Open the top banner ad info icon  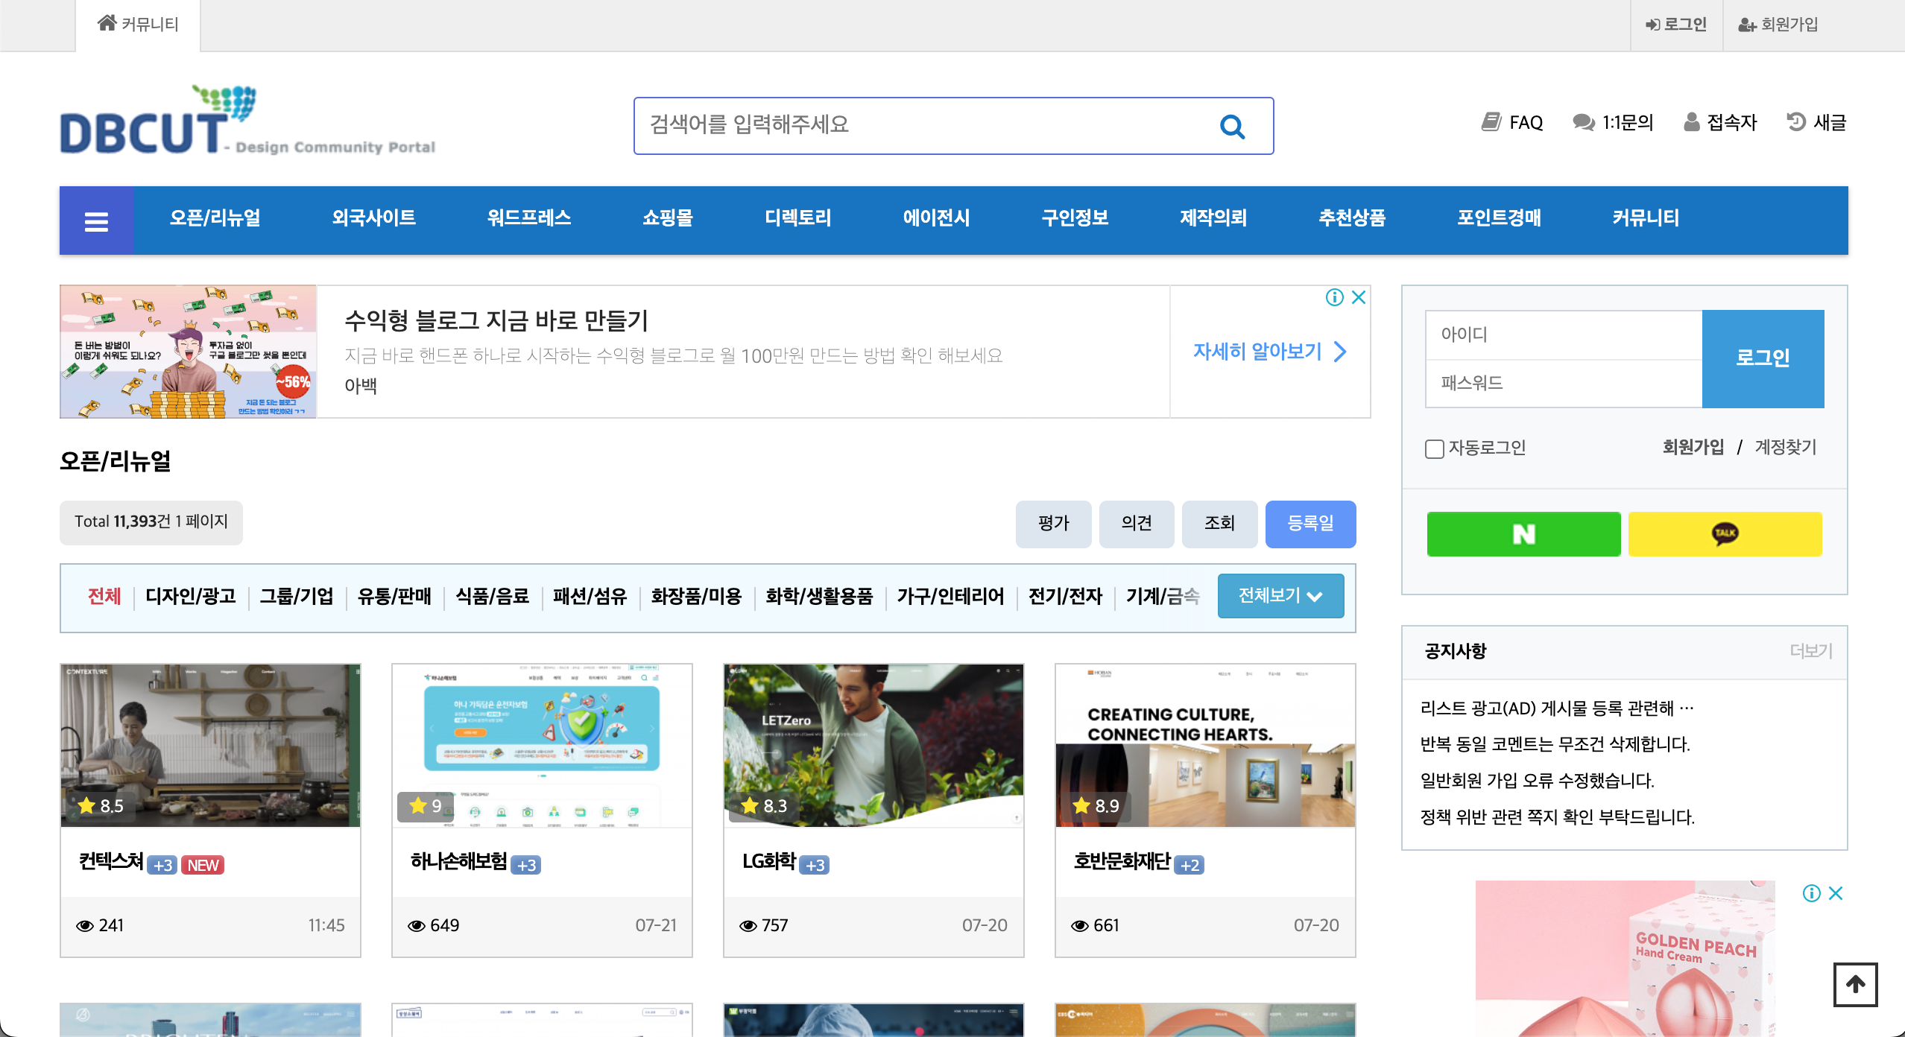pyautogui.click(x=1334, y=297)
